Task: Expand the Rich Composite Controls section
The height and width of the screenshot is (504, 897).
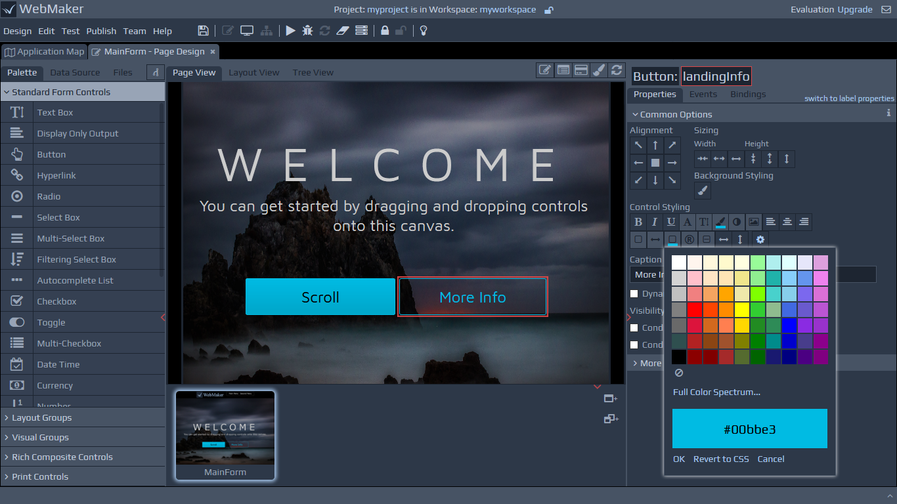Action: pos(62,457)
